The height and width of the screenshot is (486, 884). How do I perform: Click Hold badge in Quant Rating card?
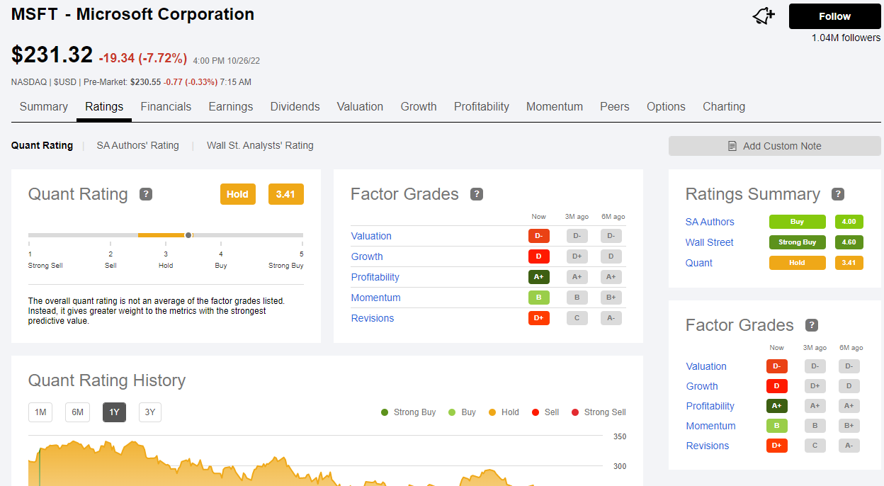pos(238,194)
